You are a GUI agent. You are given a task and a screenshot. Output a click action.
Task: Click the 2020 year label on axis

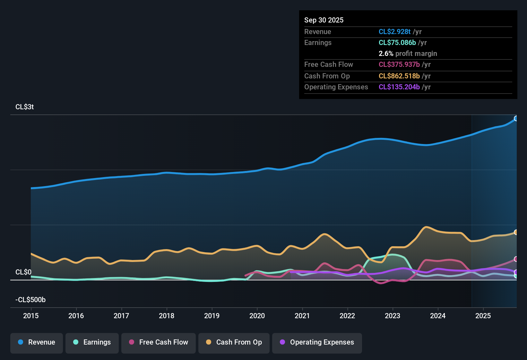pyautogui.click(x=257, y=316)
